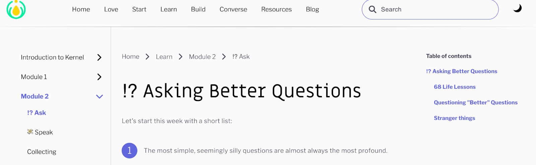Jump to Questioning "Better" Questions section
536x165 pixels.
[x=475, y=102]
